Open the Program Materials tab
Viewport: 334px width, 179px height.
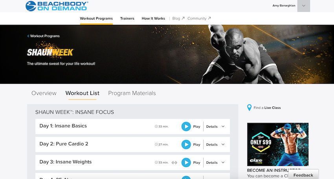point(132,93)
